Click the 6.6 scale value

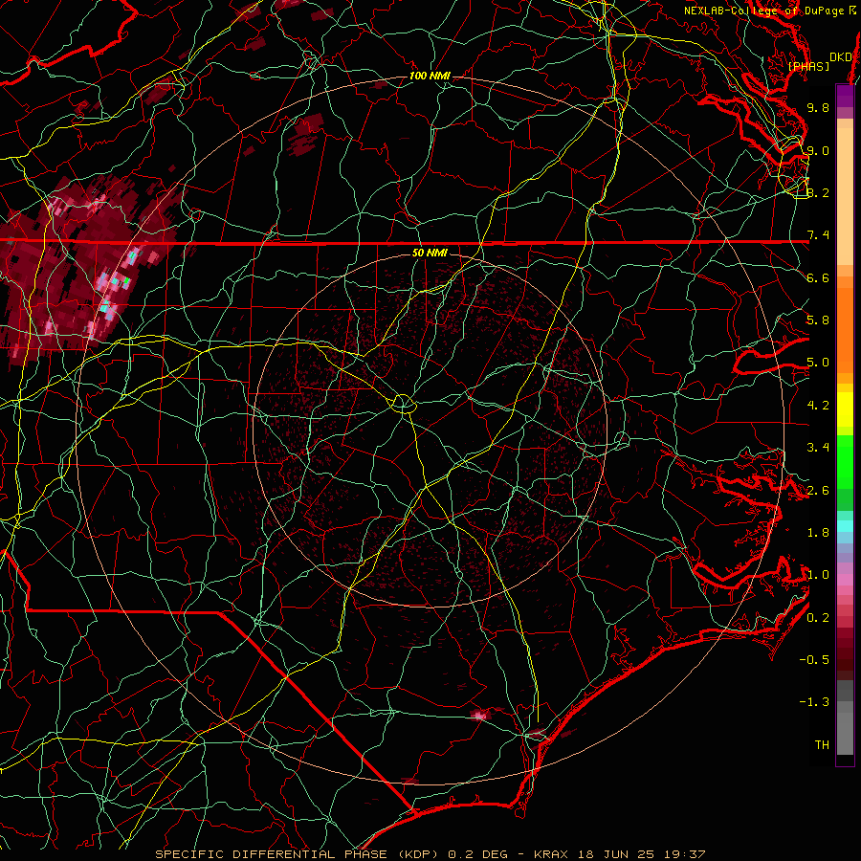tap(818, 277)
